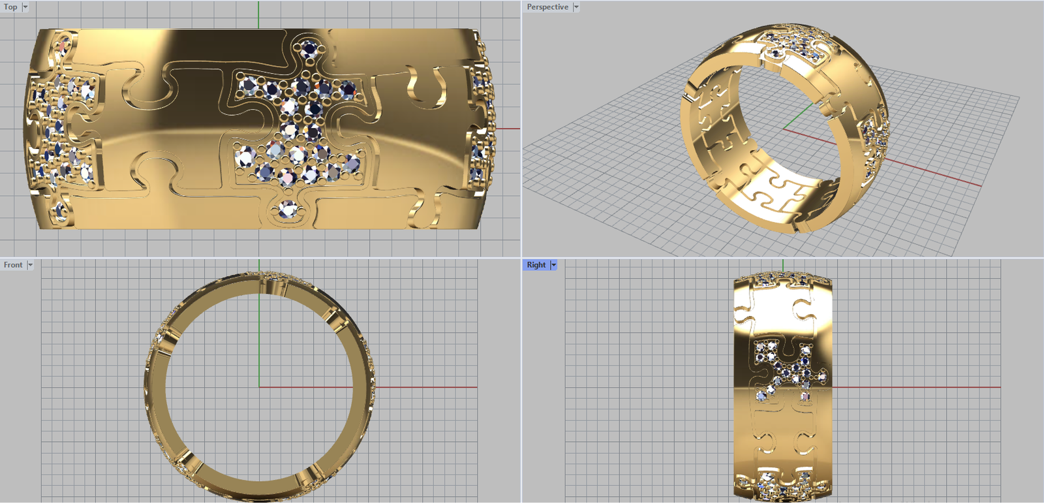Screen dimensions: 1044x504
Task: Open the Perspective viewport dropdown arrow
Action: [576, 7]
